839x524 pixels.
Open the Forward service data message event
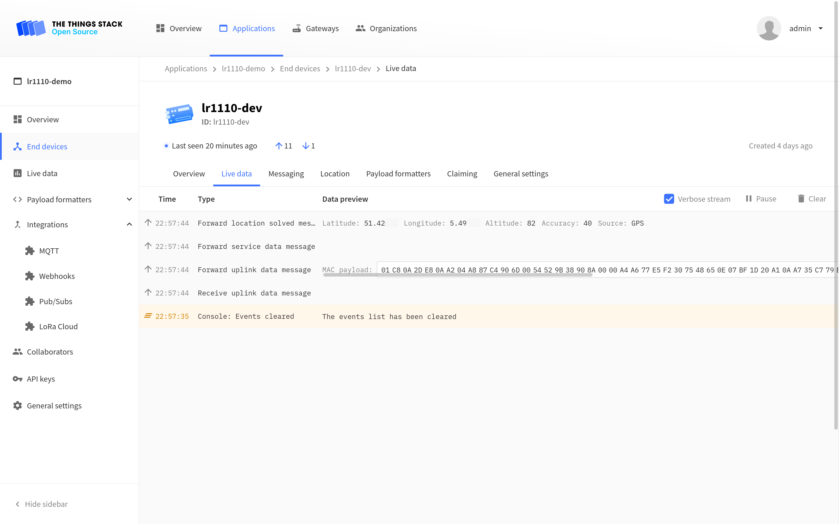[x=489, y=246]
